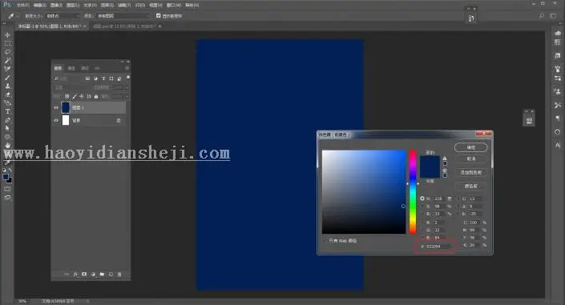
Task: Toggle the Only Web Colors checkbox
Action: [x=325, y=240]
